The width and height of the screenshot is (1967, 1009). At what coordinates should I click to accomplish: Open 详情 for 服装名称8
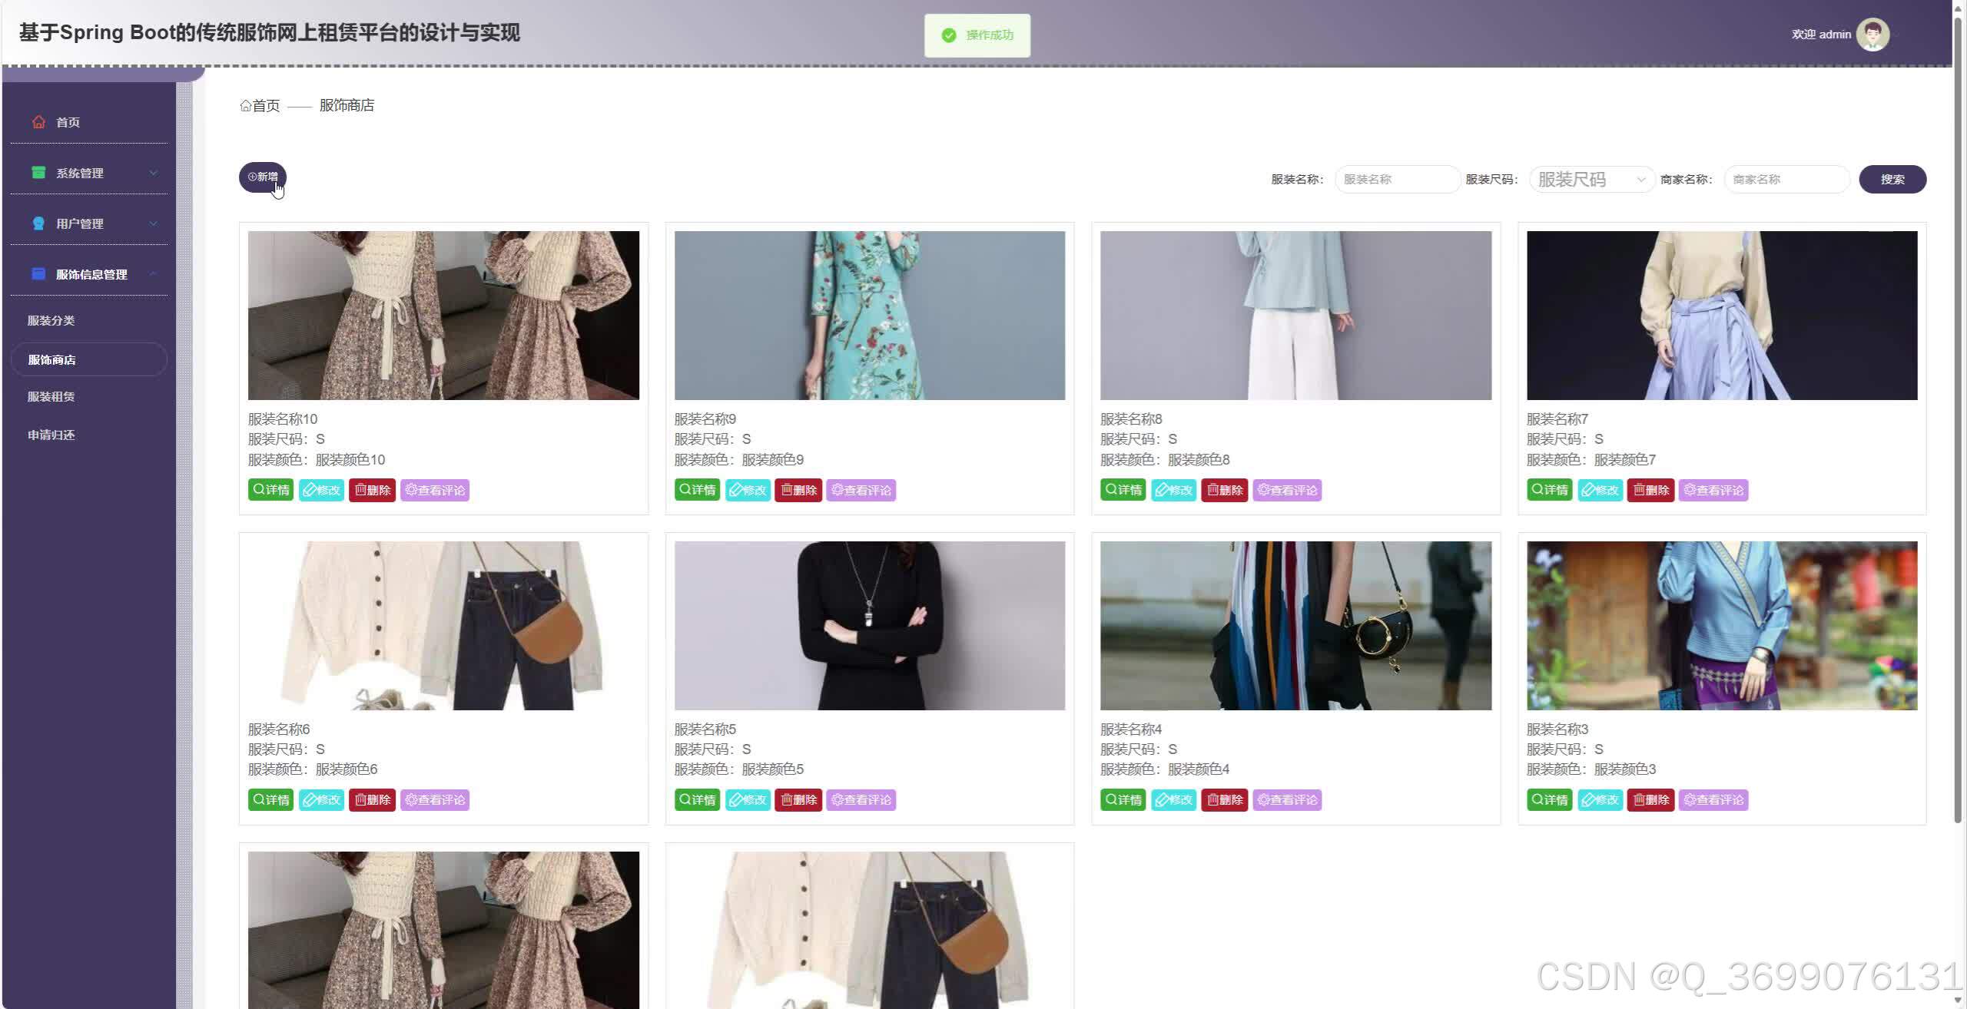coord(1123,490)
